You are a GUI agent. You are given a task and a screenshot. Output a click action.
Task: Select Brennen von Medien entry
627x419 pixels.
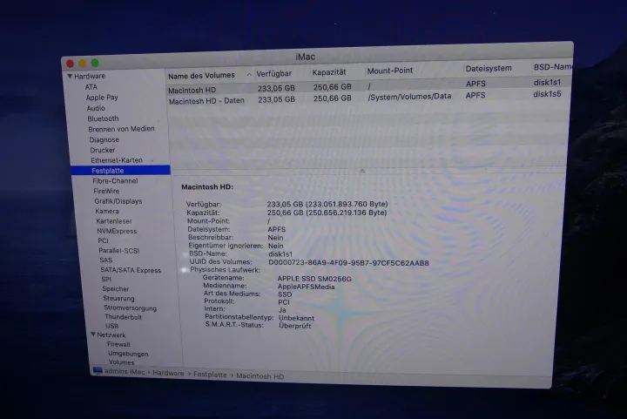point(121,129)
